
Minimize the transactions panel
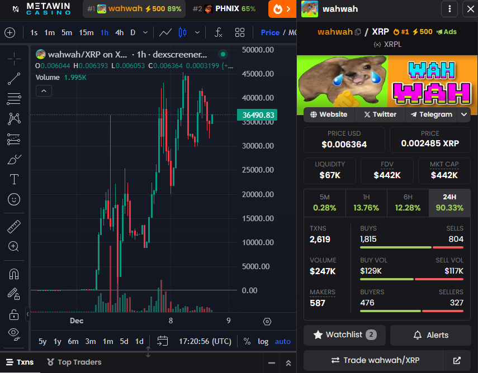click(x=272, y=363)
